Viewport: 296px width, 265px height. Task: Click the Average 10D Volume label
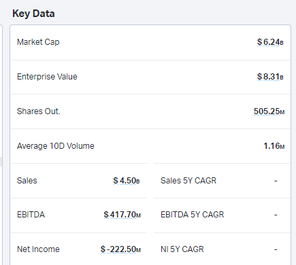[x=56, y=146]
